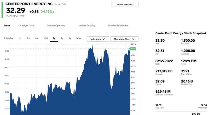The width and height of the screenshot is (209, 115).
Task: Select the Intraday chart range
Action: coord(9,38)
